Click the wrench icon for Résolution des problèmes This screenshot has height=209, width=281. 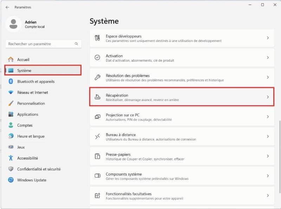click(97, 77)
